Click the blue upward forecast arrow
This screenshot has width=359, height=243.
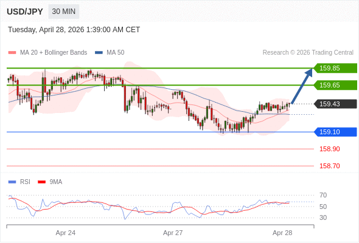(302, 86)
